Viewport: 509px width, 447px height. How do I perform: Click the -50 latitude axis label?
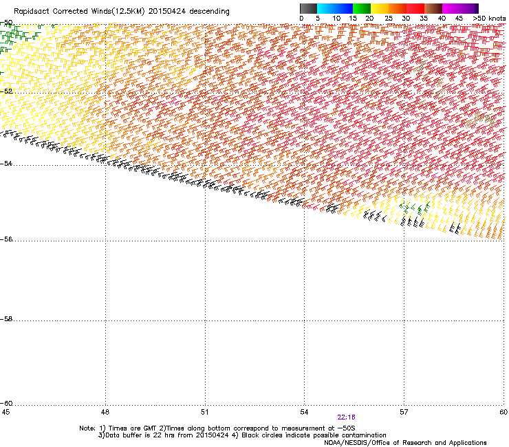pyautogui.click(x=6, y=23)
